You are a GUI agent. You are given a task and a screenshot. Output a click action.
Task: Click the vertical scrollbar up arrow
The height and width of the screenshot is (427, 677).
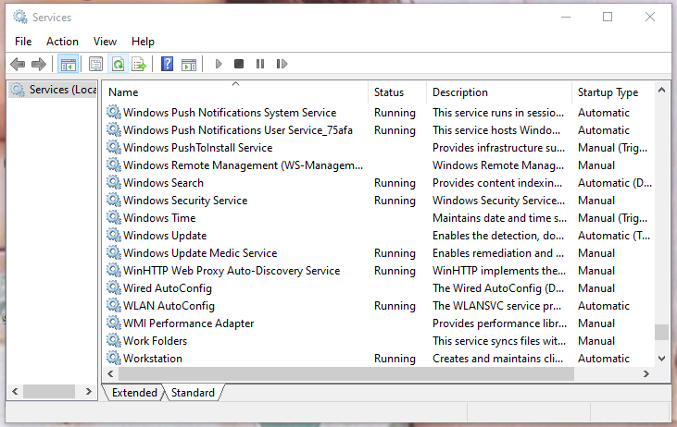coord(661,90)
